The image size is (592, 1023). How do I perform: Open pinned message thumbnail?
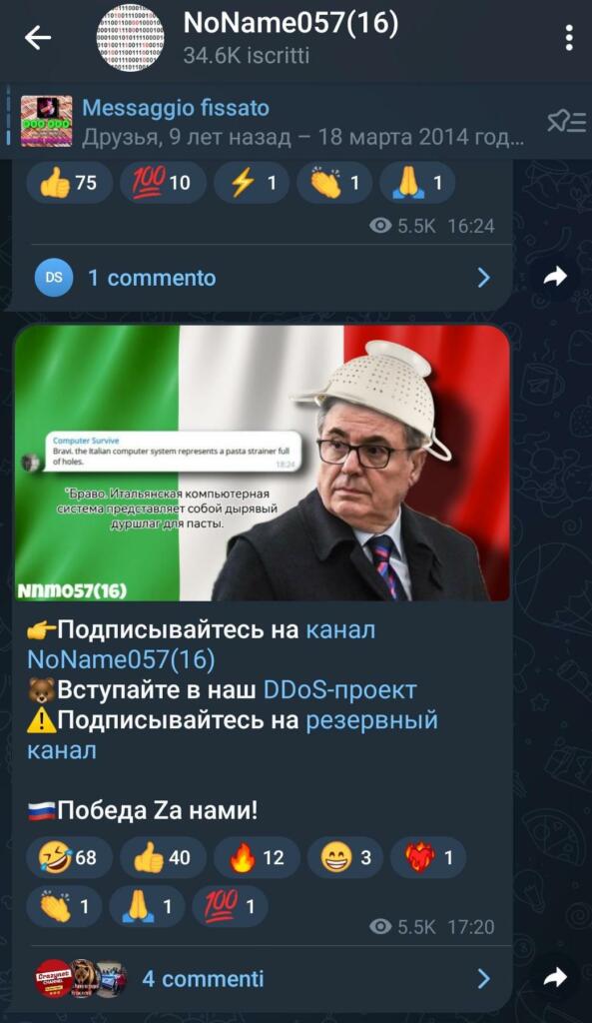46,121
